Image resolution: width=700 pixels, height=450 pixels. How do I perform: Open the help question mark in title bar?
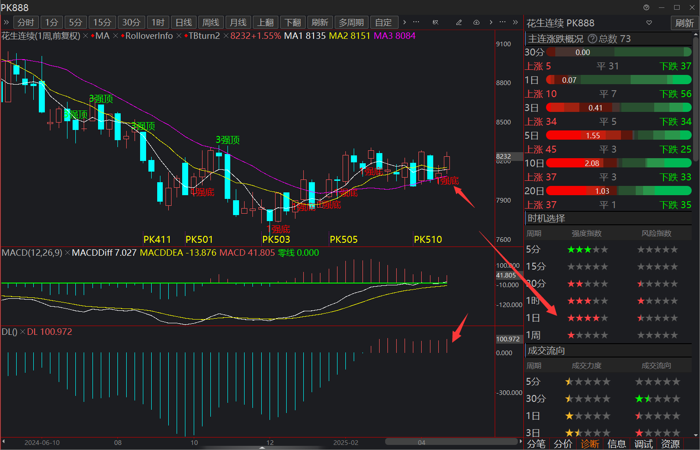point(646,7)
